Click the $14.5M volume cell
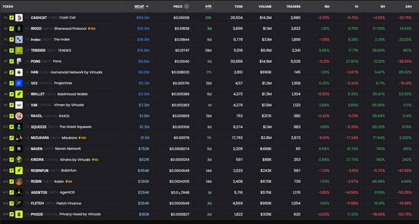 [x=266, y=62]
